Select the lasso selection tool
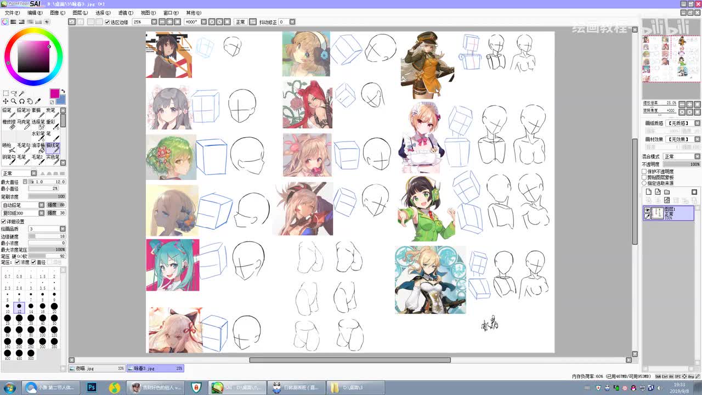 click(14, 93)
